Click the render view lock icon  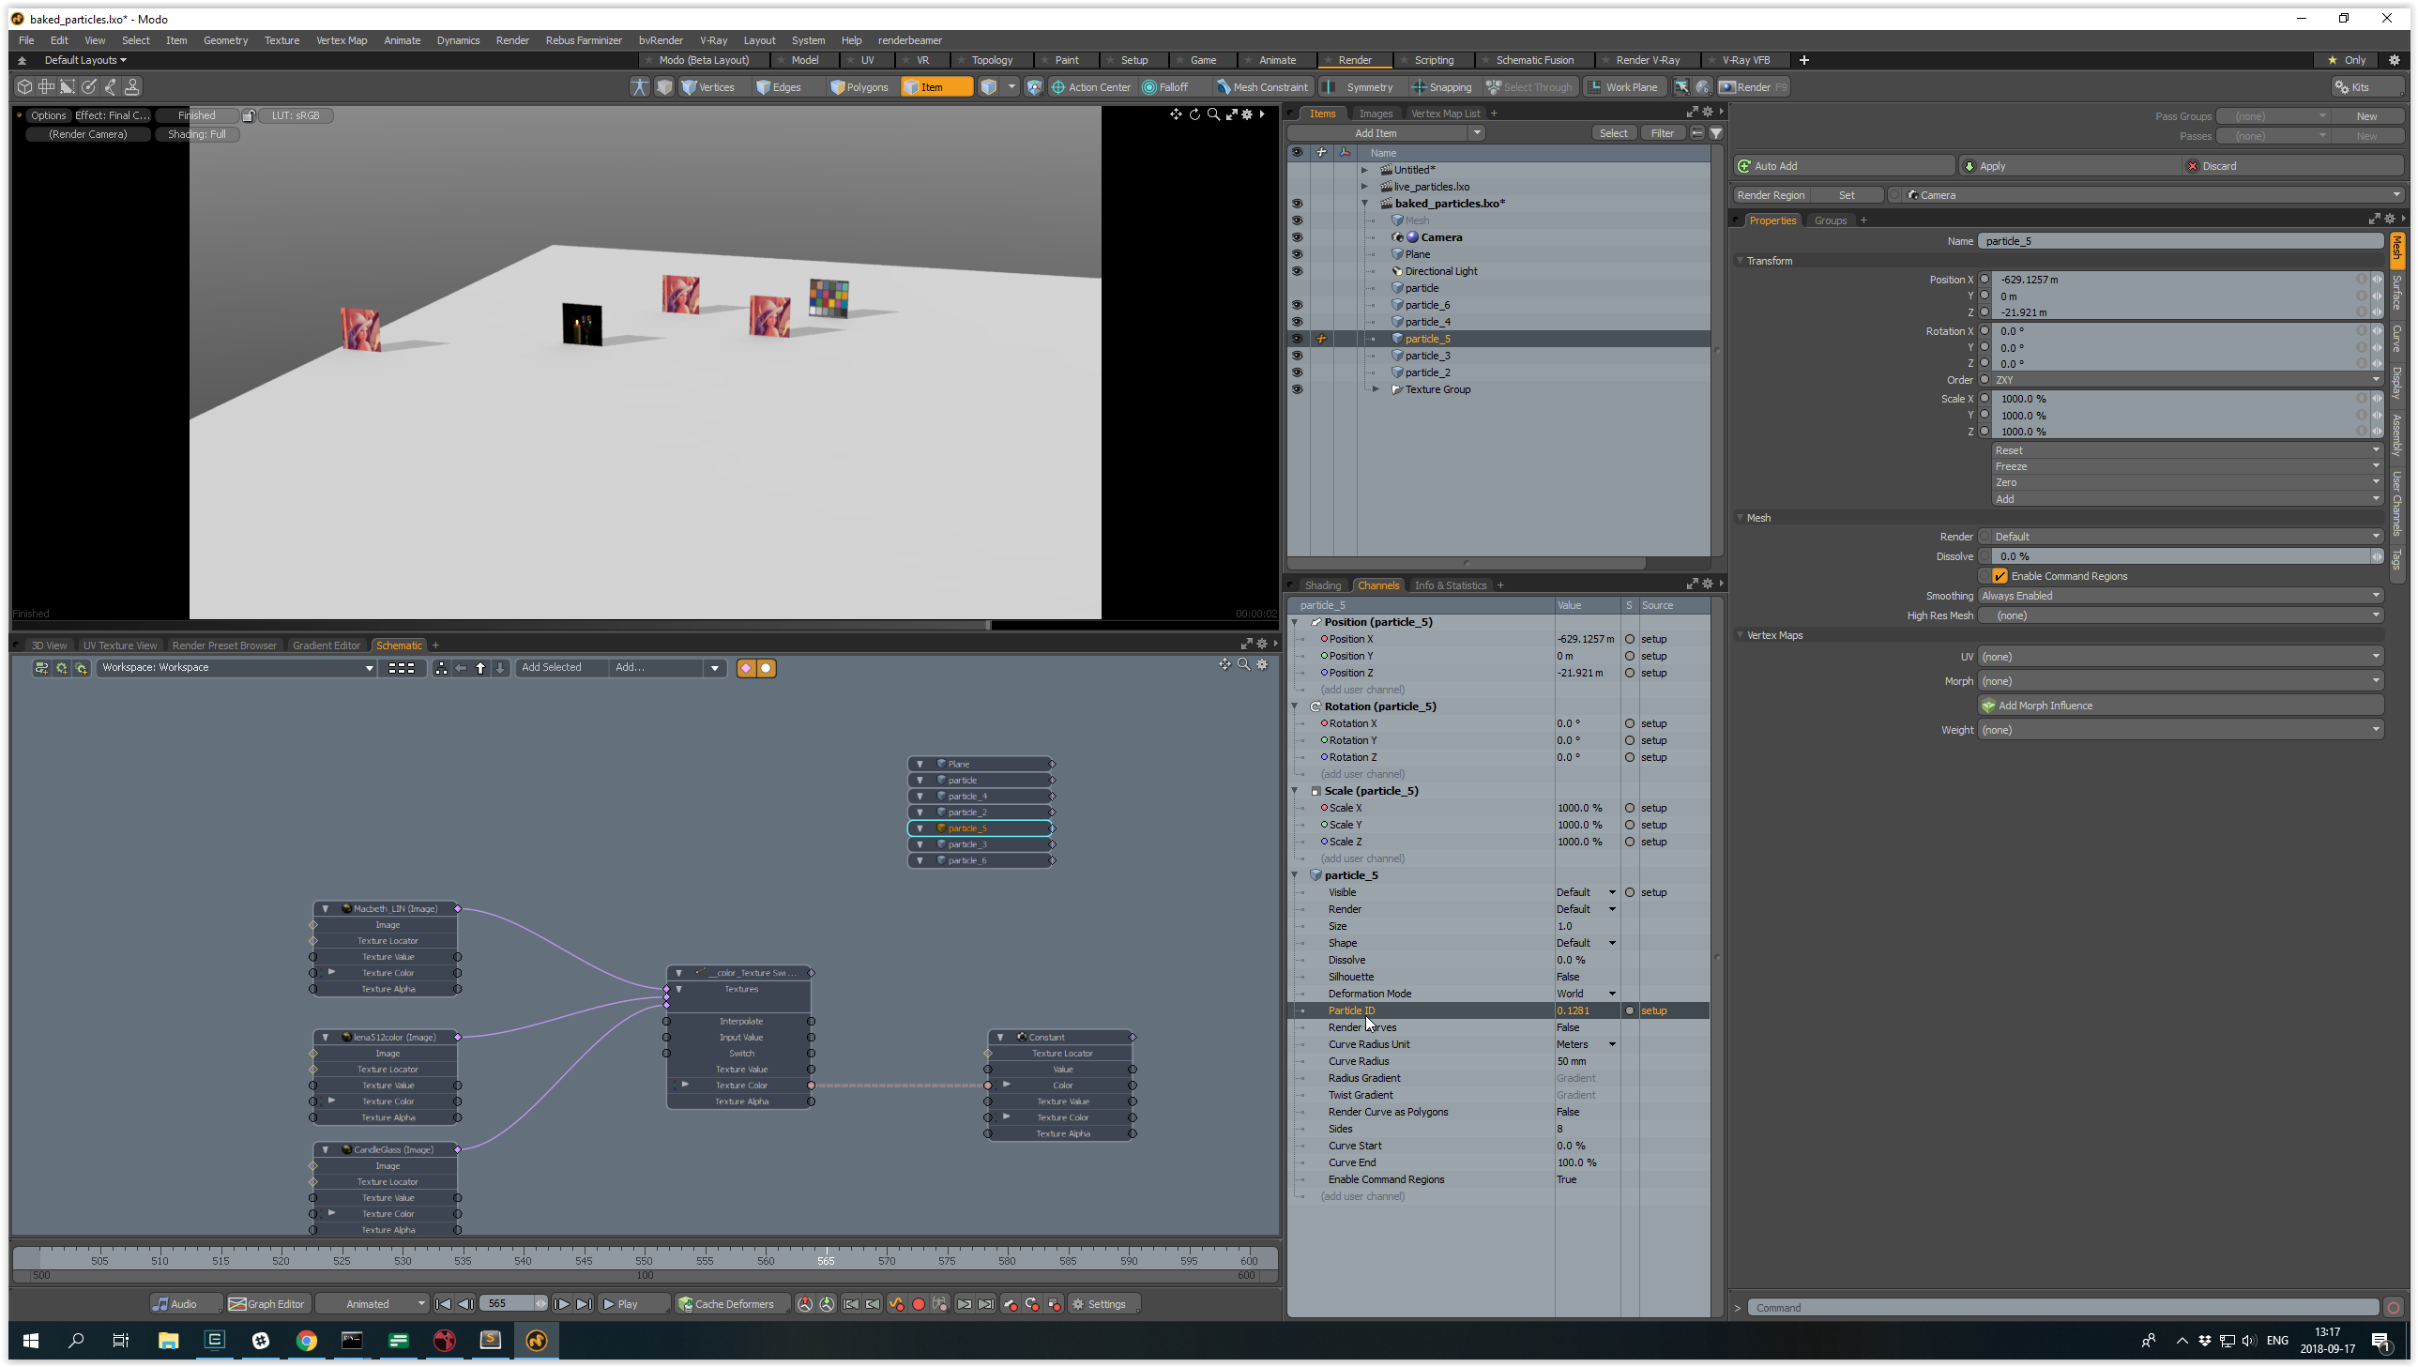pos(249,115)
